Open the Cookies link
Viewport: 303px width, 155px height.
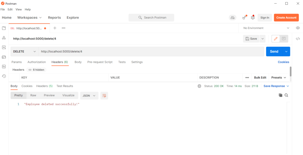283,62
